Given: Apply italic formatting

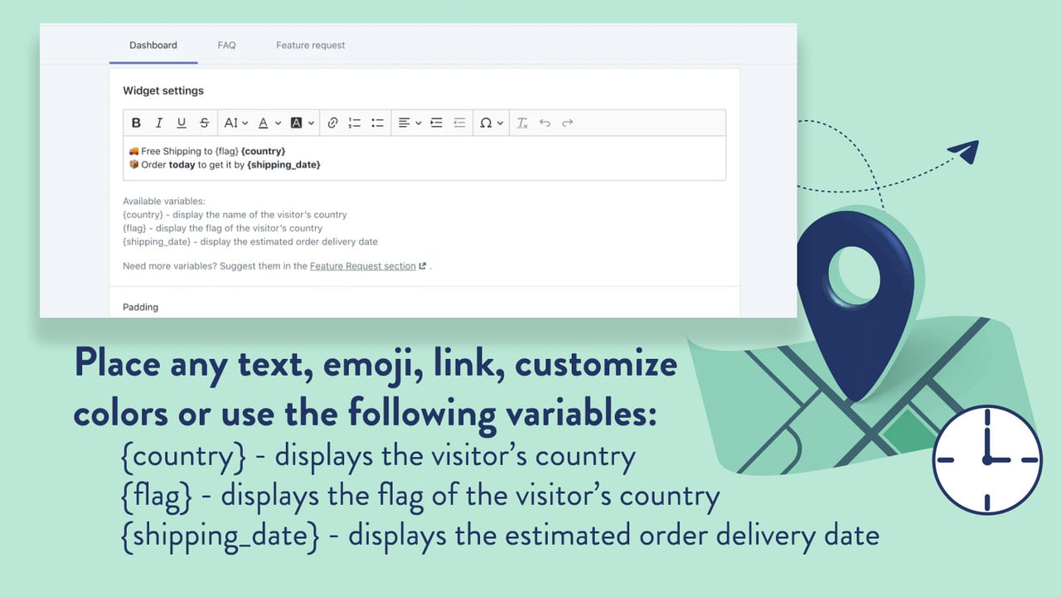Looking at the screenshot, I should (x=159, y=123).
